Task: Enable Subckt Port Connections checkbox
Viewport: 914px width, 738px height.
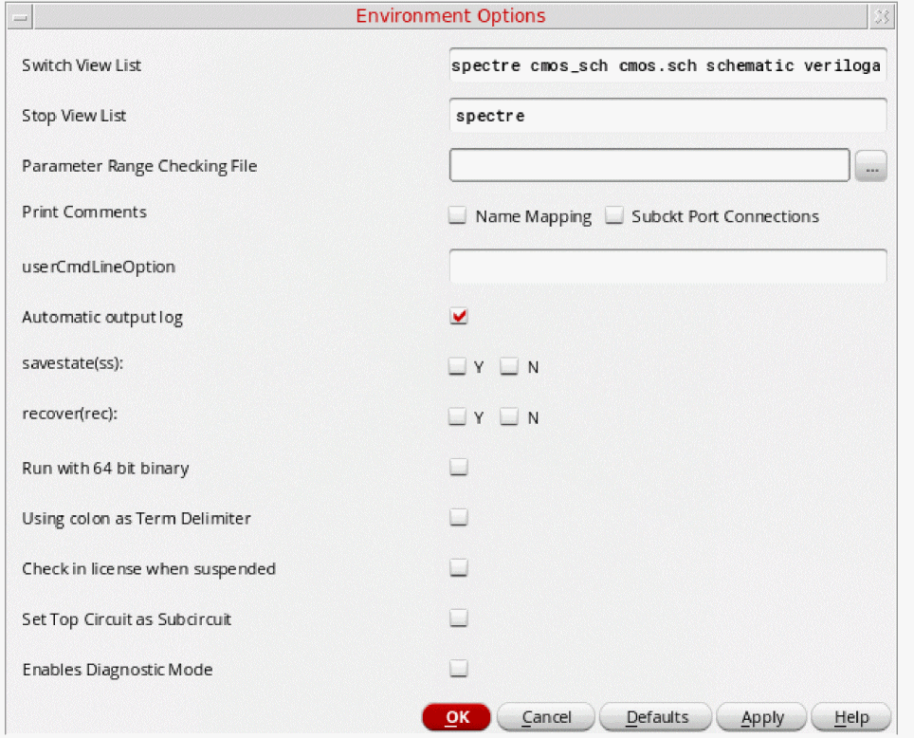Action: point(613,215)
